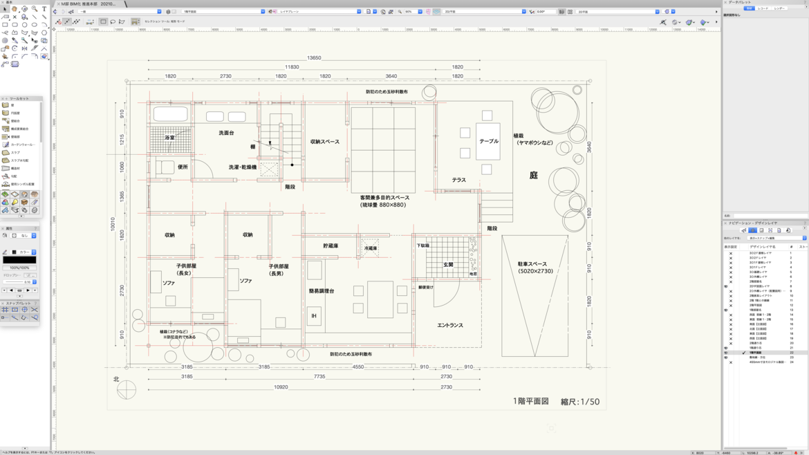Screen dimensions: 809x455
Task: Click the black fill color swatch in Attributes
Action: [x=19, y=260]
